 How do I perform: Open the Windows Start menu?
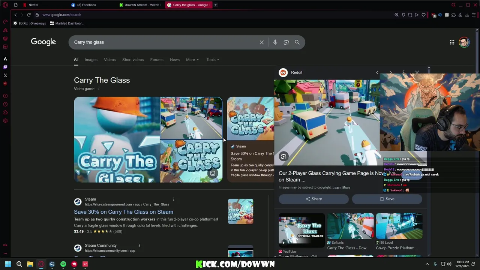(8, 264)
